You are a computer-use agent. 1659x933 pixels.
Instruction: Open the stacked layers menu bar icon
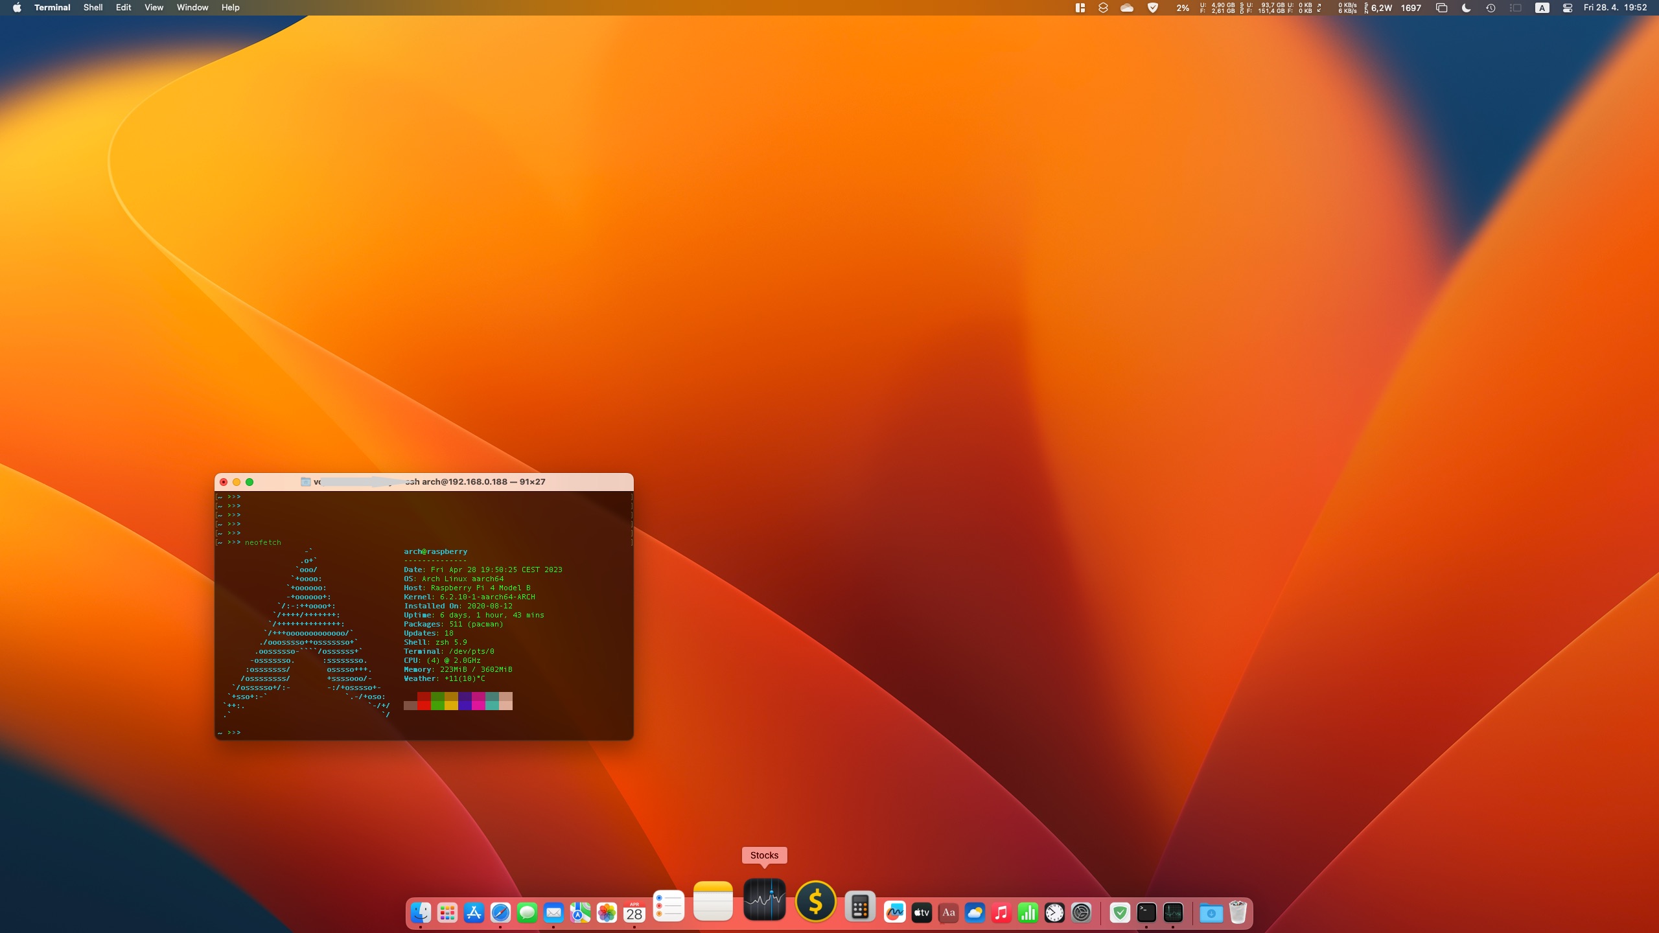click(1103, 8)
